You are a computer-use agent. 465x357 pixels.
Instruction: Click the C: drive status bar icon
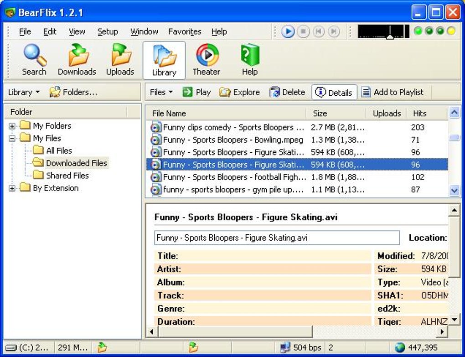(x=11, y=347)
